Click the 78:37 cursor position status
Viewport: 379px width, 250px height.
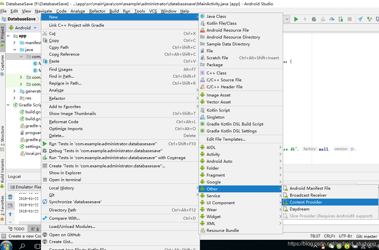tap(315, 236)
